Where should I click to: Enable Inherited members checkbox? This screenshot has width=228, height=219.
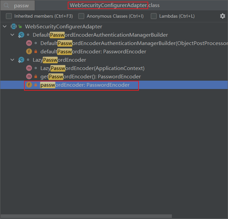point(9,16)
